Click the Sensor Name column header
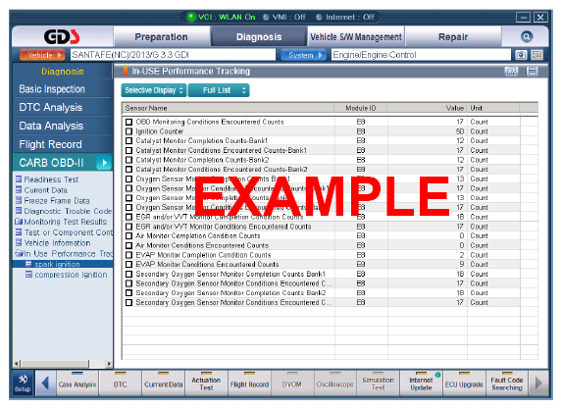The image size is (562, 409). click(x=228, y=108)
